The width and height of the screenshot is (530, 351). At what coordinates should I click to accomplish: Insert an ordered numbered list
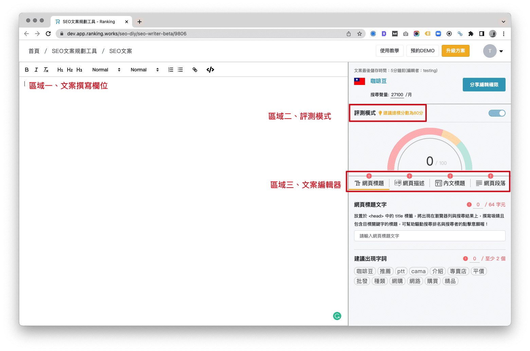[171, 70]
